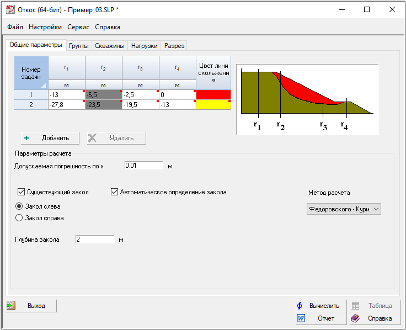The height and width of the screenshot is (330, 406).
Task: Click the X icon on Удалить
Action: pos(93,138)
